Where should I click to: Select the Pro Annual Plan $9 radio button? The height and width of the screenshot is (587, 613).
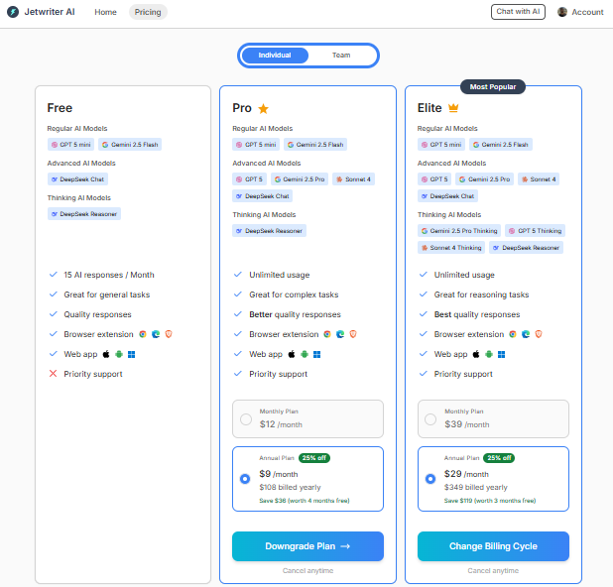tap(245, 479)
